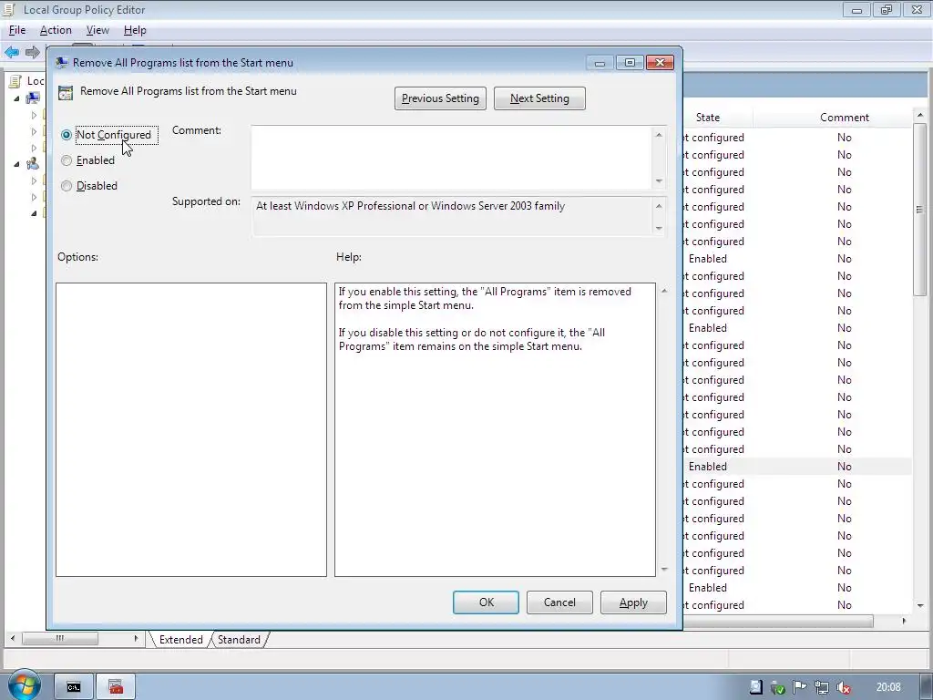Click Comment box scroll down arrow
This screenshot has height=700, width=933.
coord(659,181)
